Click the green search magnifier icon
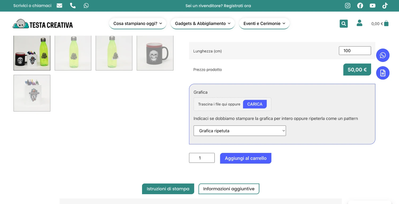 point(344,24)
